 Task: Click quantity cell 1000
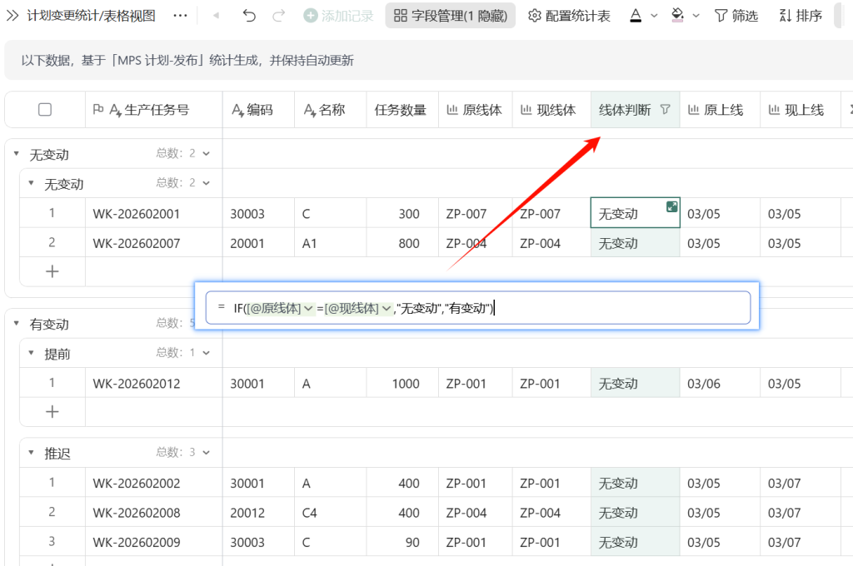402,384
